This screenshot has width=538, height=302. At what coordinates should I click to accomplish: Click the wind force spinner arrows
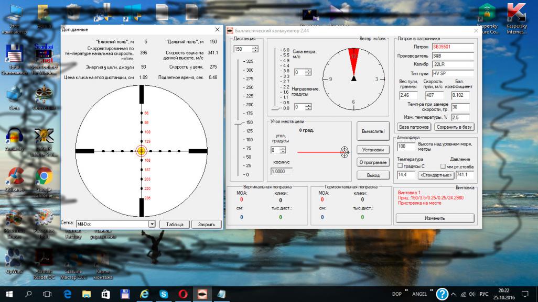[x=308, y=72]
